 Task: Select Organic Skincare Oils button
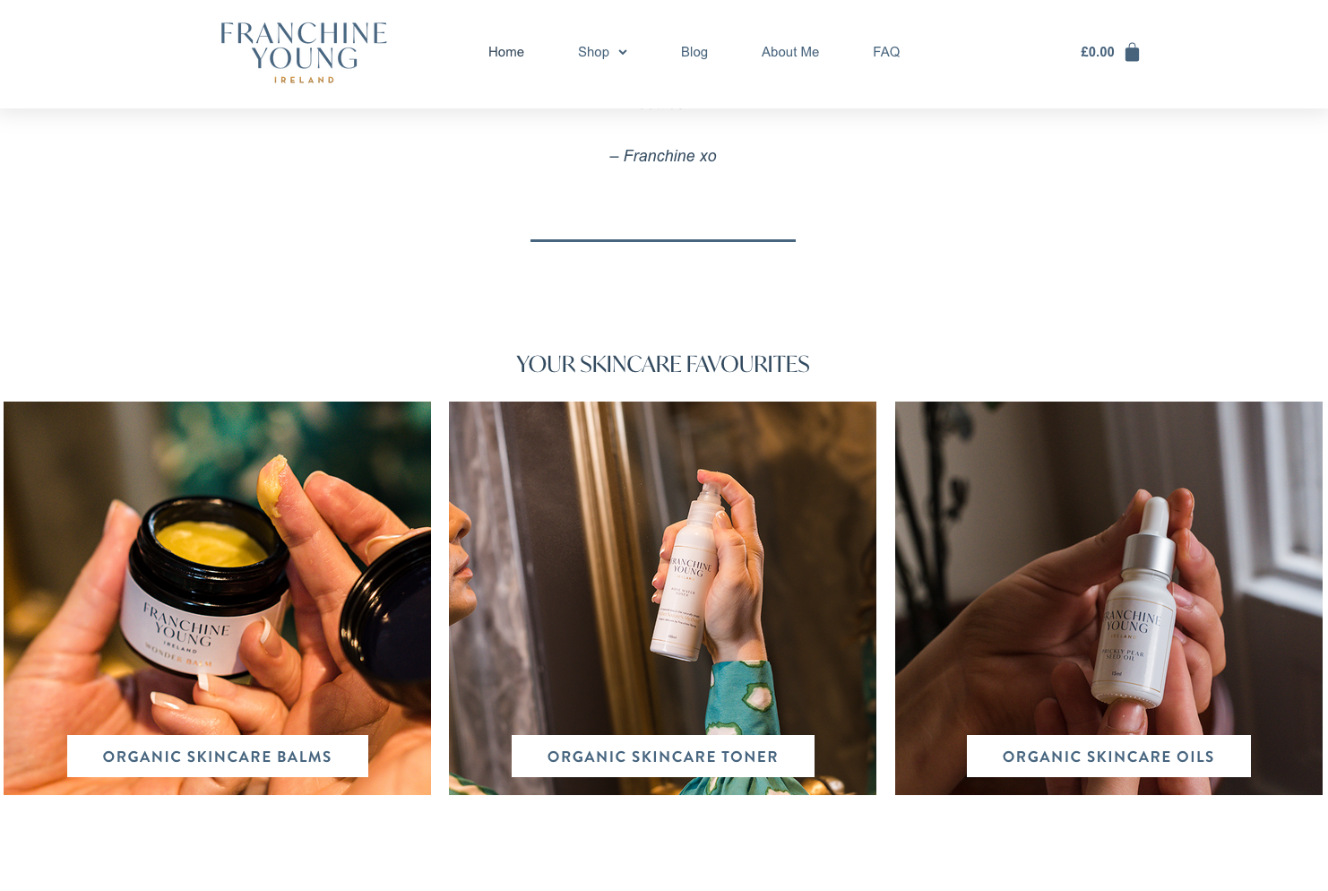pyautogui.click(x=1108, y=757)
